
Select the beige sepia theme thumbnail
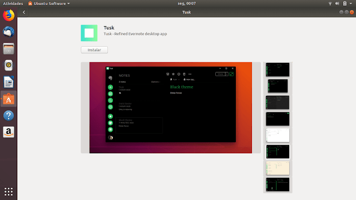click(278, 168)
